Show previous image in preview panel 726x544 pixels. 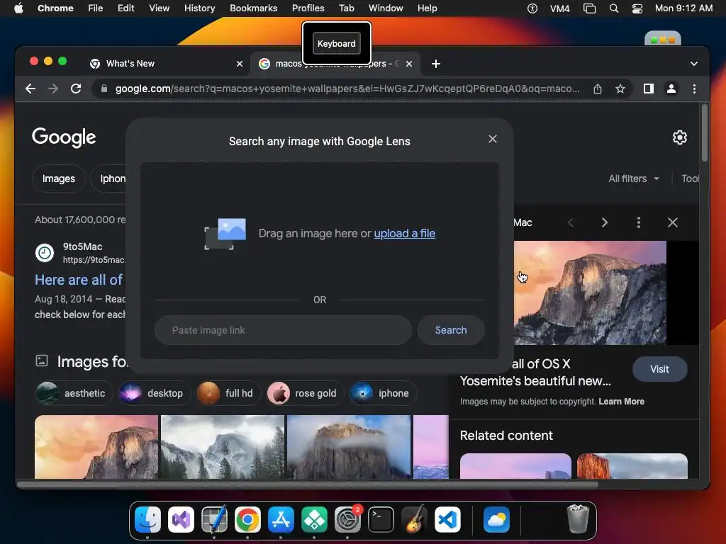[571, 222]
